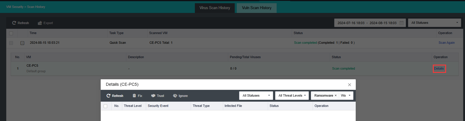This screenshot has width=465, height=121.
Task: Expand the All Threat Levels dropdown
Action: 292,95
